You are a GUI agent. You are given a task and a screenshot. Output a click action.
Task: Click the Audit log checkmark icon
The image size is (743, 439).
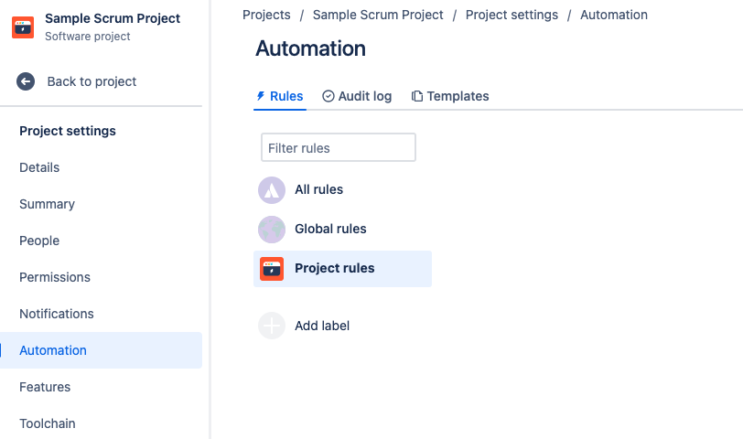pyautogui.click(x=328, y=96)
